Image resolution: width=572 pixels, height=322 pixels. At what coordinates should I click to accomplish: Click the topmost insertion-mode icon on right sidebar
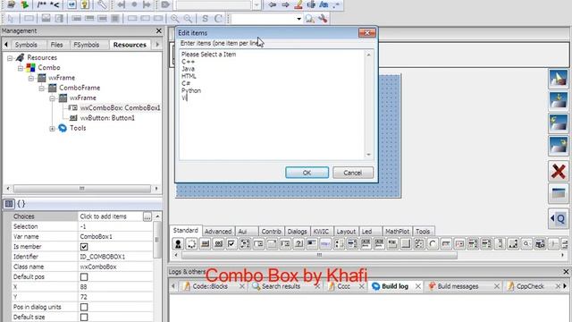point(559,79)
